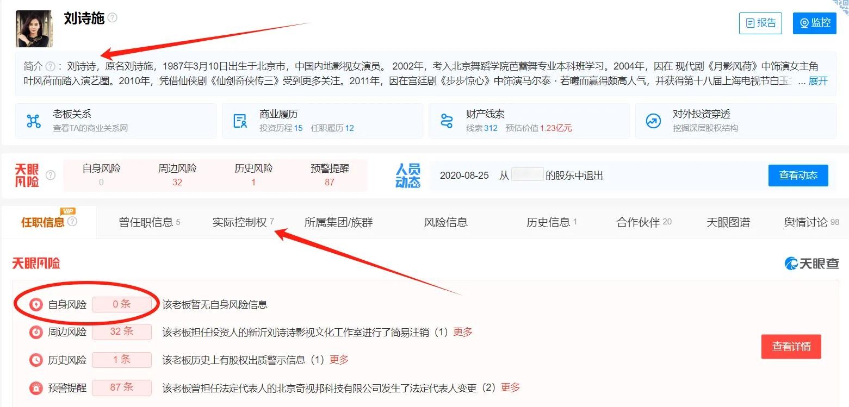Click the 历史风险 clock icon in list
This screenshot has height=407, width=849.
(36, 360)
